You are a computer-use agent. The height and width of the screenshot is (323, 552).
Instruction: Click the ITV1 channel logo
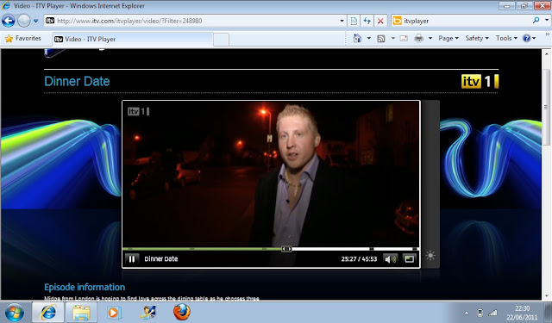[480, 82]
